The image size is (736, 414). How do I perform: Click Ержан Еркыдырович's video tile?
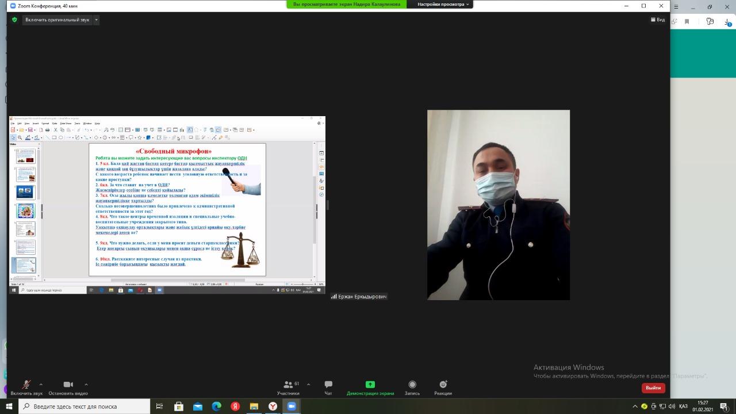(498, 205)
